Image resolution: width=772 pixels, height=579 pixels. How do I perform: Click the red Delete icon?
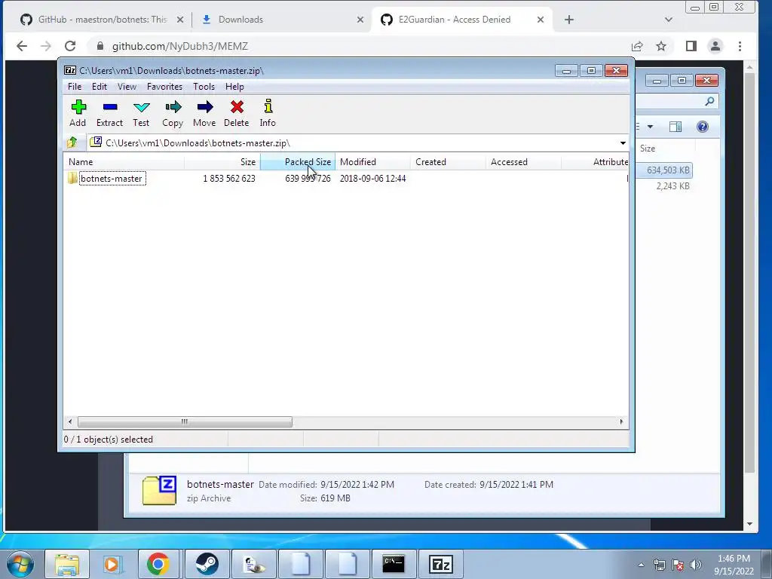[x=236, y=113]
